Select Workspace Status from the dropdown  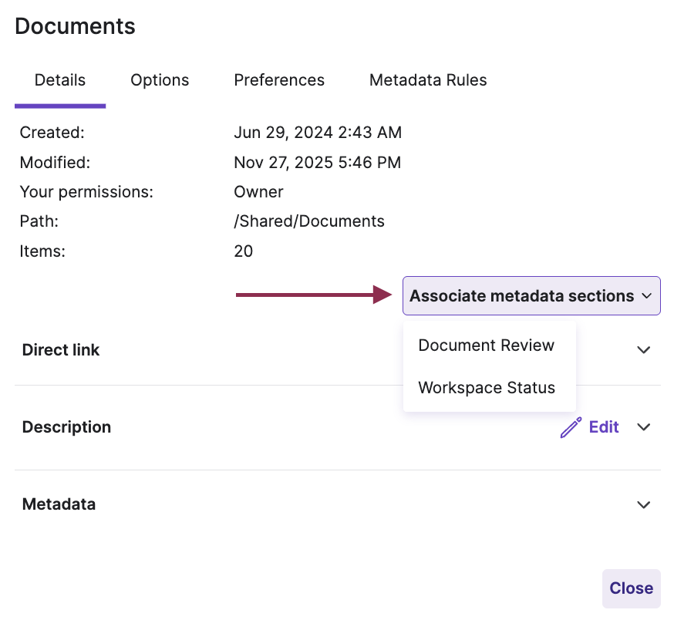[x=487, y=388]
